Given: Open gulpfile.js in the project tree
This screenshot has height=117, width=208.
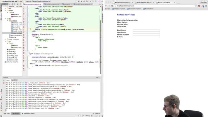Looking at the screenshot, I should 11,52.
